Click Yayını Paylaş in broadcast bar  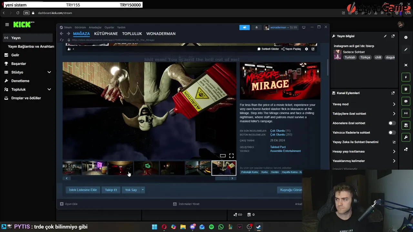pos(291,49)
